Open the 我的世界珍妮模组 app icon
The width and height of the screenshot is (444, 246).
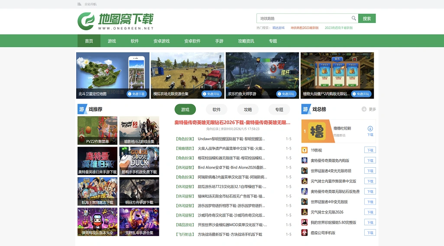tap(305, 222)
